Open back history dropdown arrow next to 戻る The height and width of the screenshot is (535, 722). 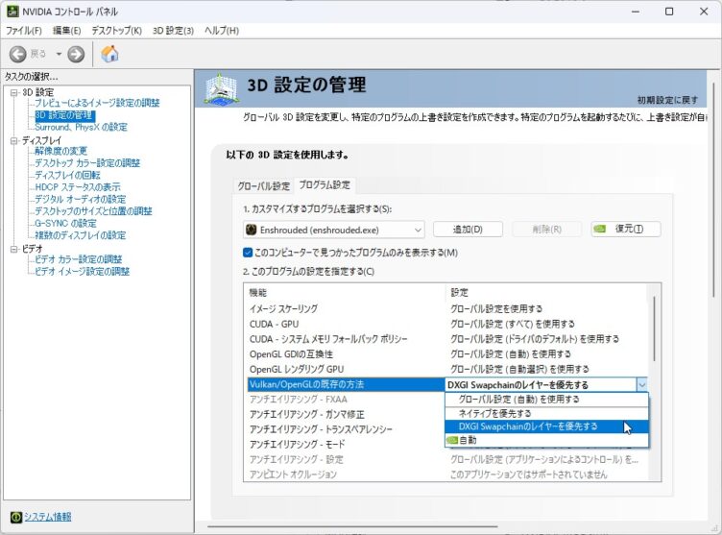point(59,55)
